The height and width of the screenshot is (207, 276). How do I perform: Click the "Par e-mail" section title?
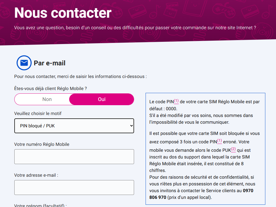click(x=50, y=63)
